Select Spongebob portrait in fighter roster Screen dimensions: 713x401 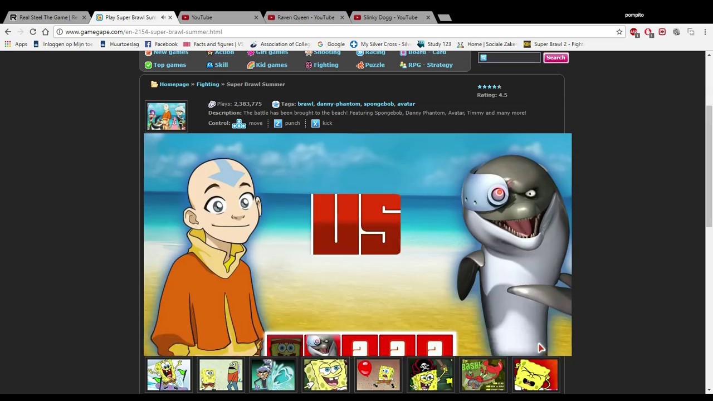(x=285, y=345)
